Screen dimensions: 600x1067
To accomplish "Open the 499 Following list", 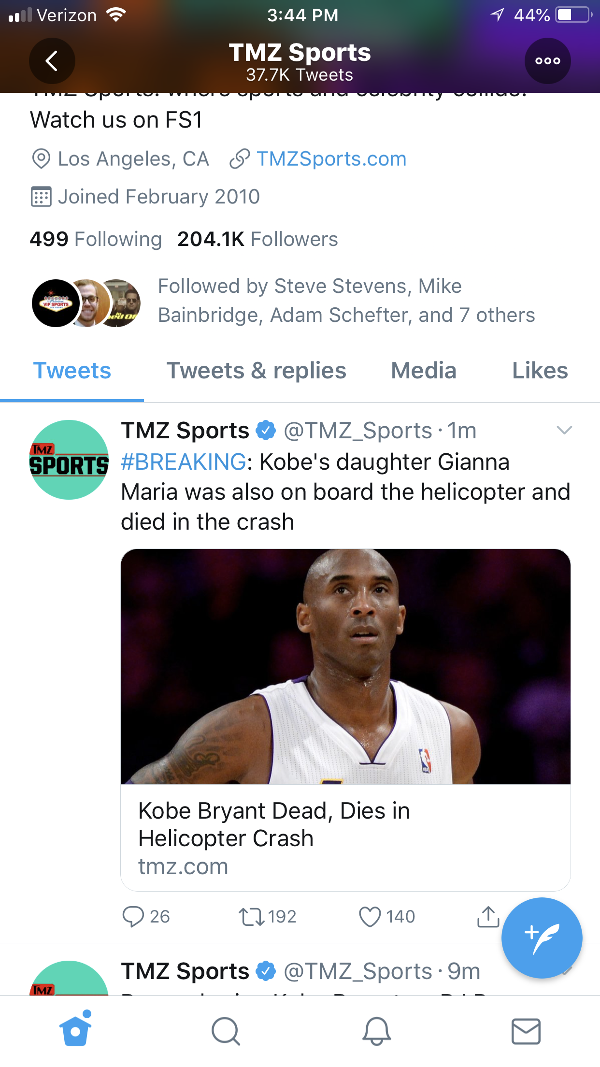I will pyautogui.click(x=96, y=239).
